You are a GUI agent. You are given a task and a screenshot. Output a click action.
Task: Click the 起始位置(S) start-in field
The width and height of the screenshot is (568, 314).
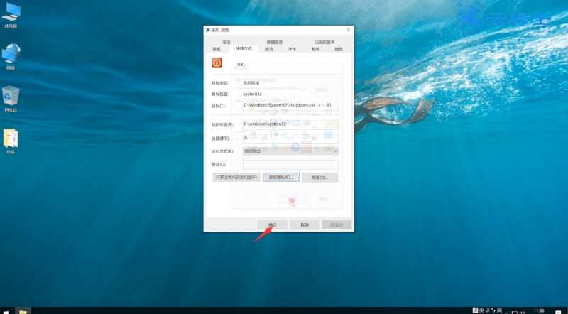[290, 124]
